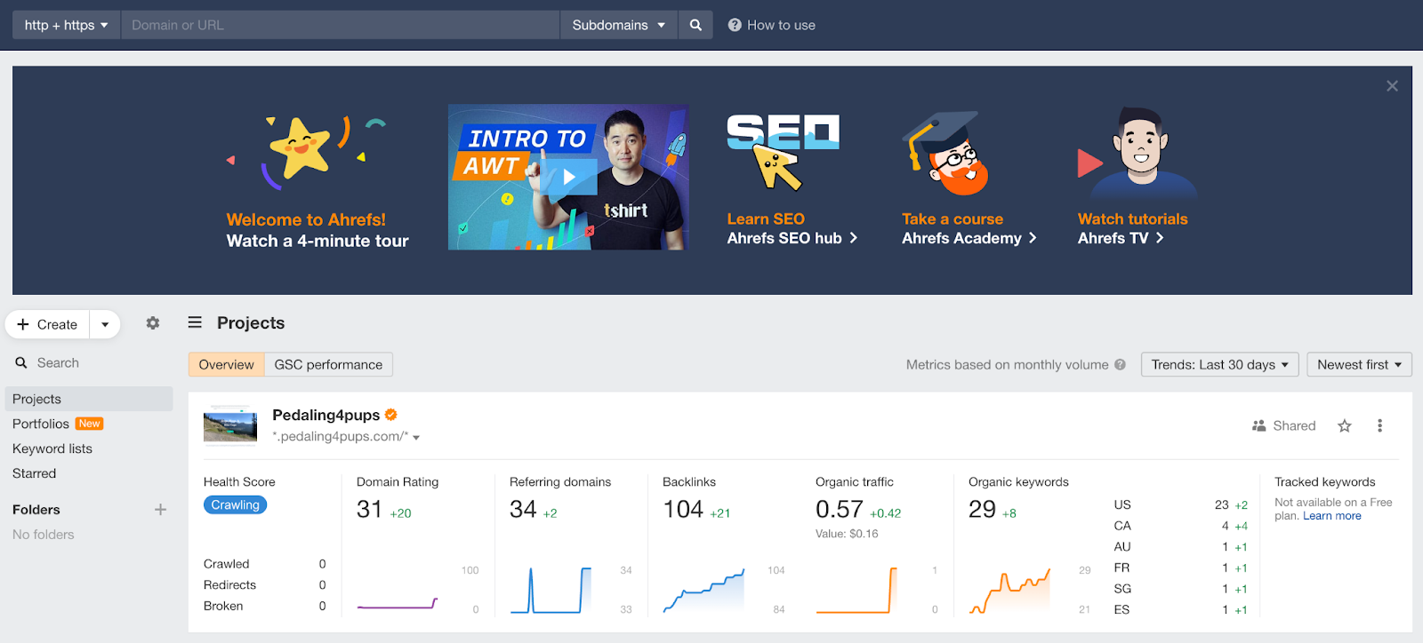
Task: Select Projects in the sidebar
Action: (89, 399)
